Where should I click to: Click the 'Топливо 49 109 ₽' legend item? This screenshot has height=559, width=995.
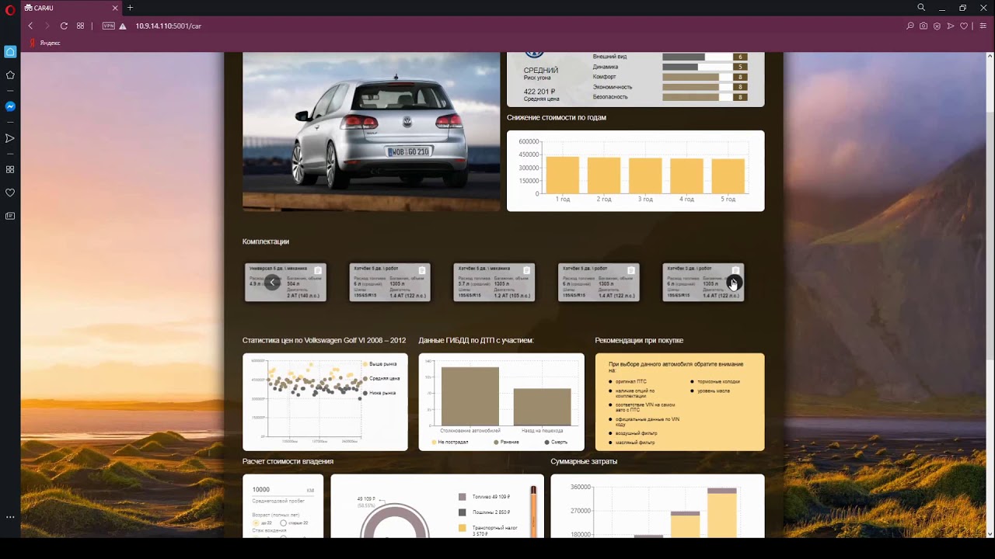coord(484,497)
